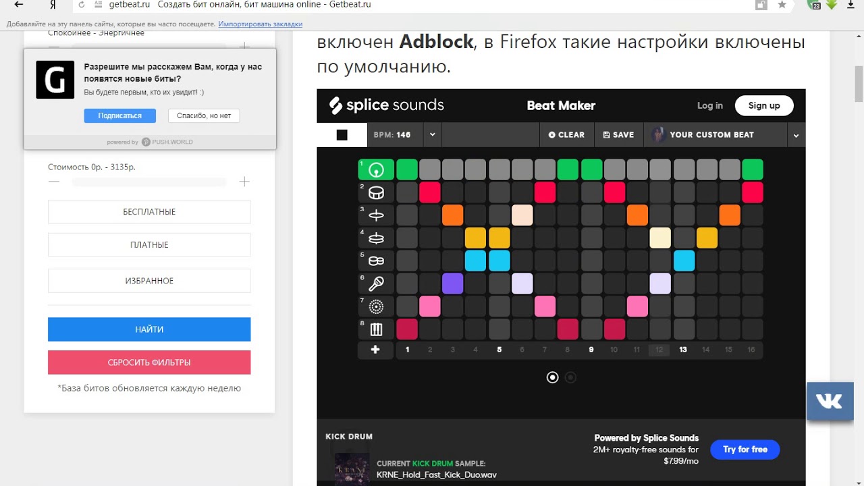Click the kick drum sample cover thumbnail
This screenshot has width=864, height=486.
[352, 469]
